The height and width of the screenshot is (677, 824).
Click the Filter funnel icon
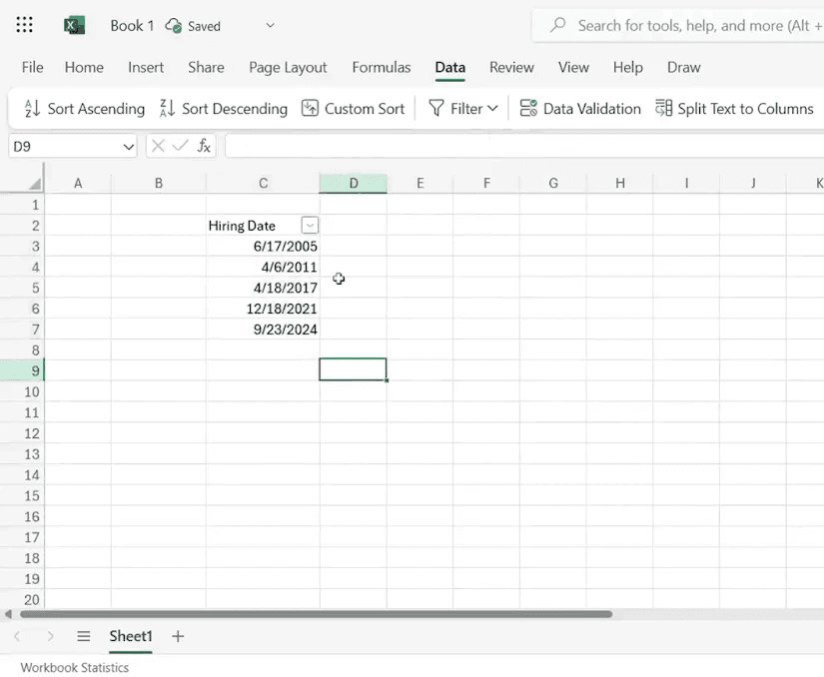(435, 108)
